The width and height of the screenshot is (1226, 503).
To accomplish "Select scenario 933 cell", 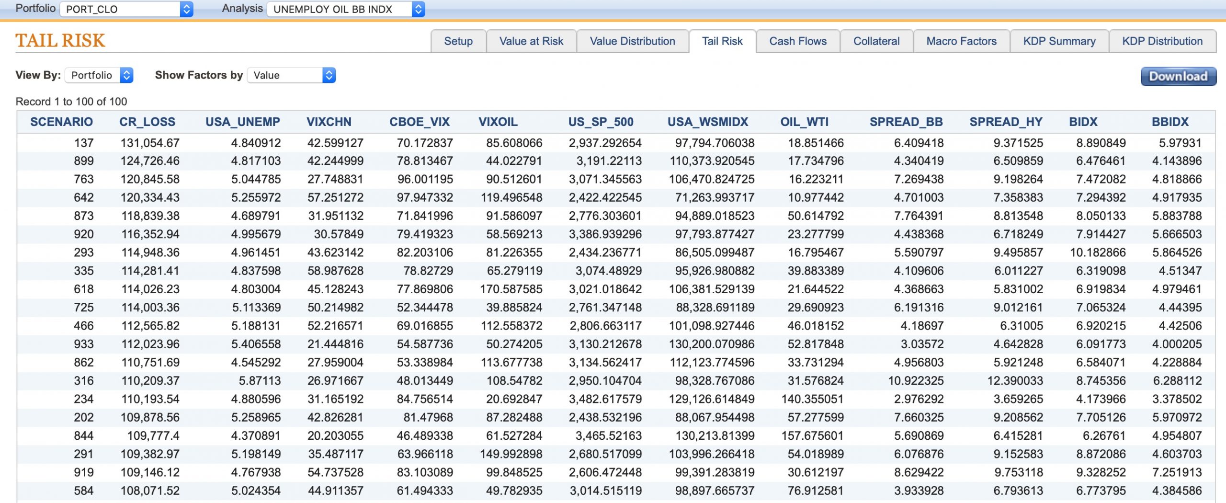I will [x=84, y=344].
